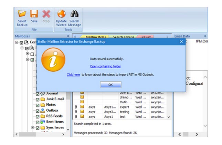The height and width of the screenshot is (145, 222).
Task: Click the orange information icon in dialog
Action: click(53, 60)
